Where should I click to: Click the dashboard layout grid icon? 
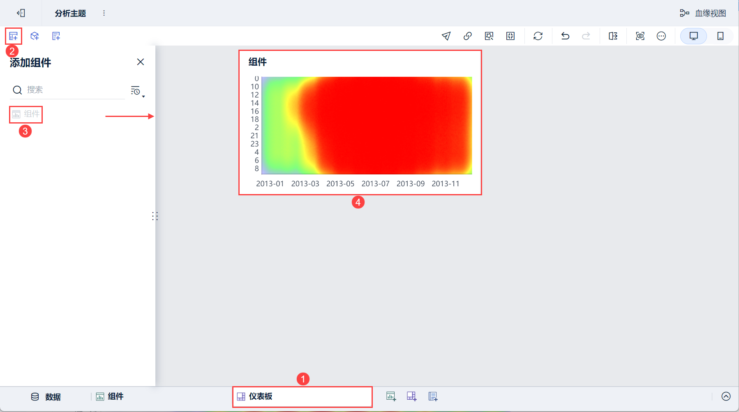point(510,36)
